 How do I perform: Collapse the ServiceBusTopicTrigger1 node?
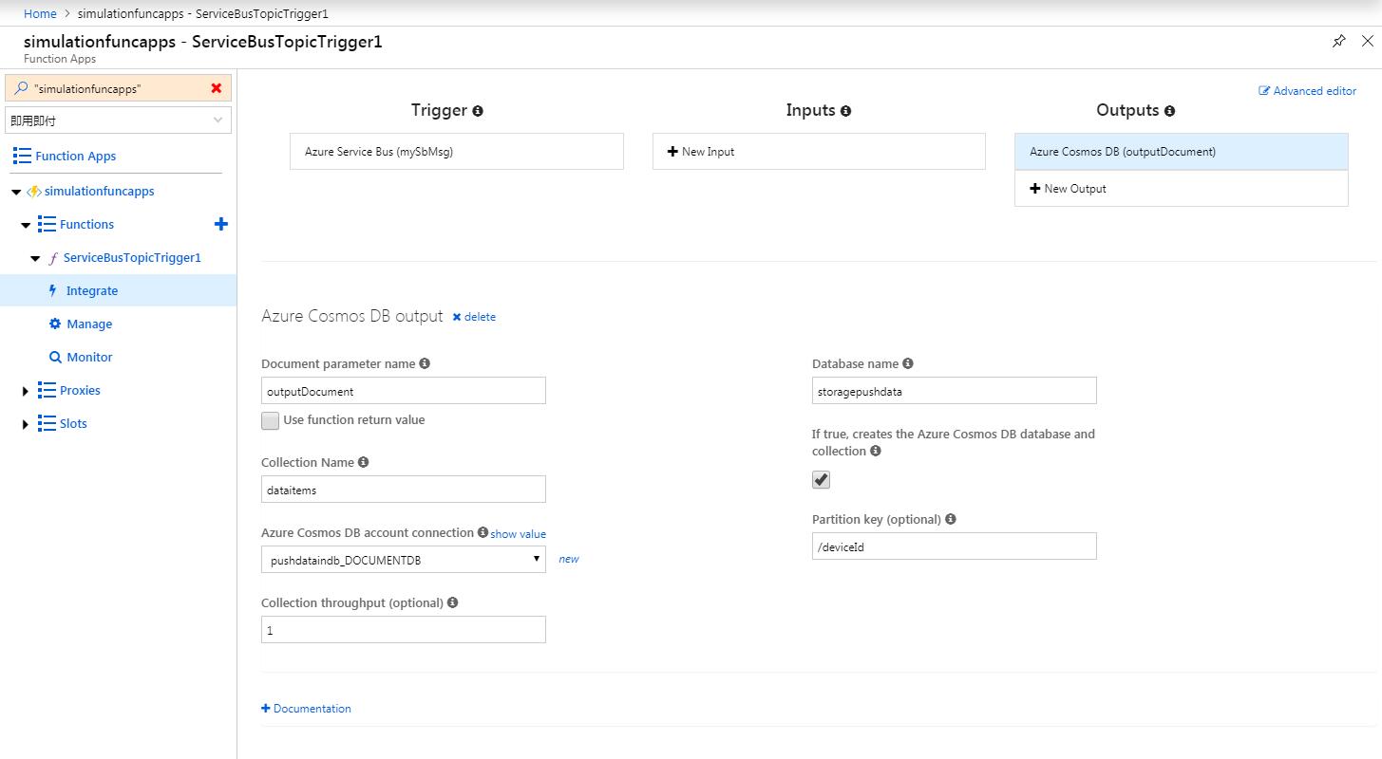(35, 258)
